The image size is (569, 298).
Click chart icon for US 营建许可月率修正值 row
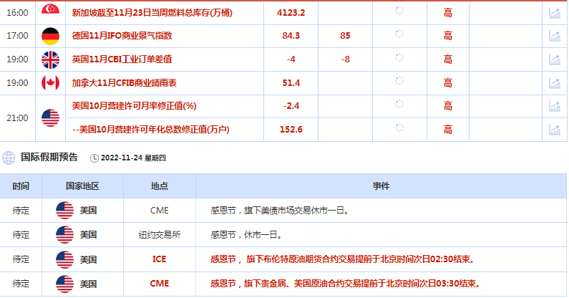pyautogui.click(x=554, y=106)
